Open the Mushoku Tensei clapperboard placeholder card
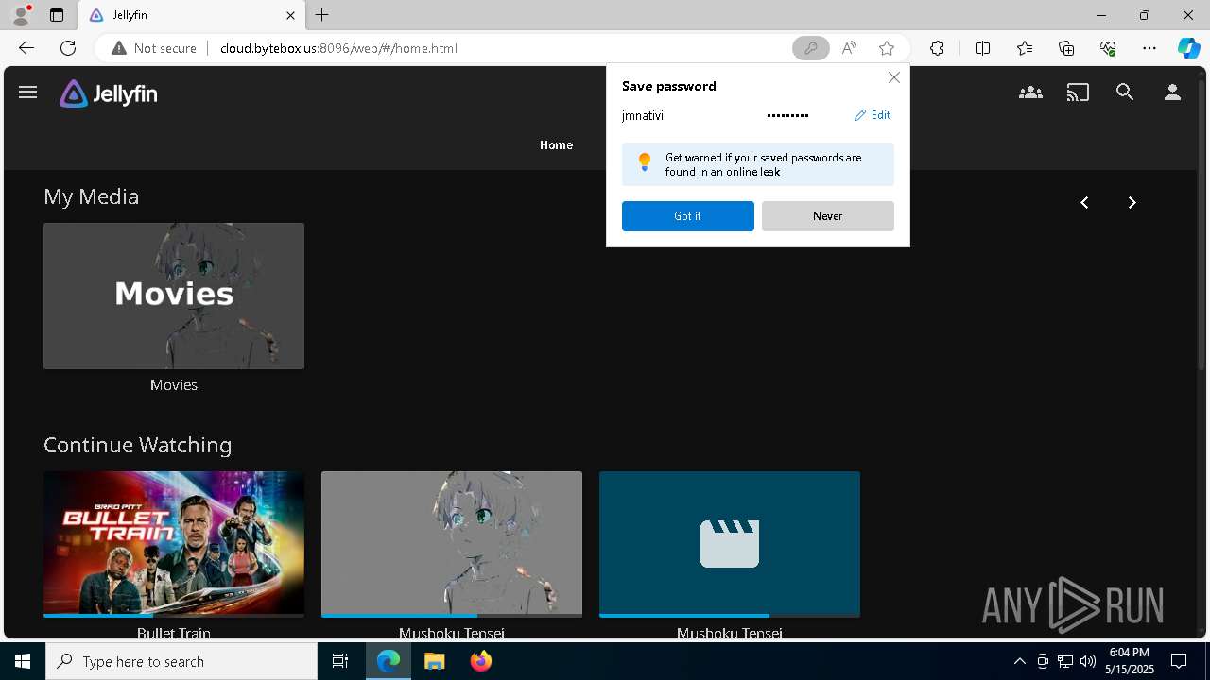This screenshot has height=680, width=1210. point(730,543)
